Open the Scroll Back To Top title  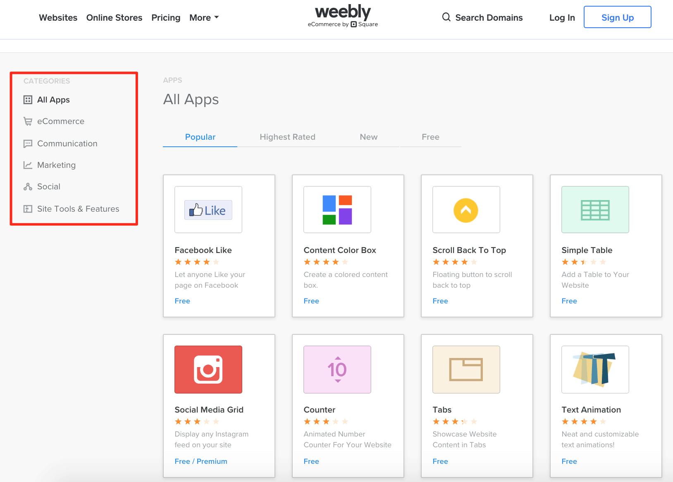pos(469,250)
